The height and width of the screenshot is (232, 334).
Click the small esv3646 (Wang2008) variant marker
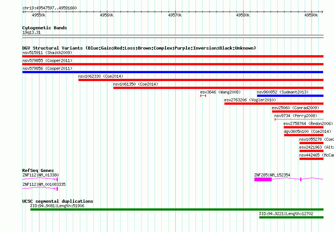[x=203, y=96]
